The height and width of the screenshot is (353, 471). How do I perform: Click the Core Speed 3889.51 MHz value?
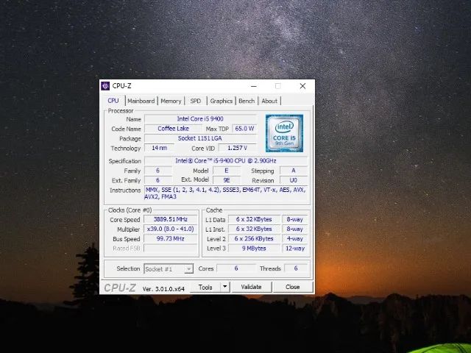(170, 219)
